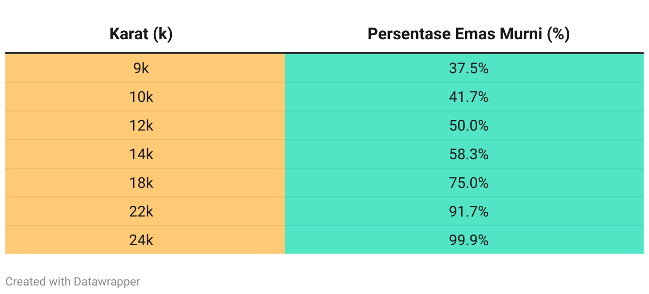This screenshot has width=649, height=294.
Task: Select the 14k karat cell
Action: [145, 154]
